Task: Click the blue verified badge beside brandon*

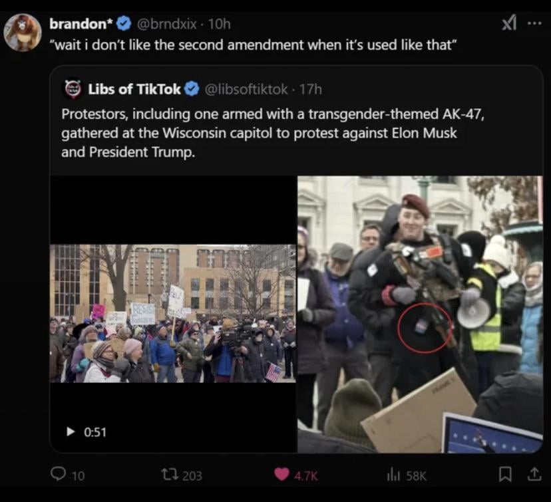Action: click(x=124, y=24)
